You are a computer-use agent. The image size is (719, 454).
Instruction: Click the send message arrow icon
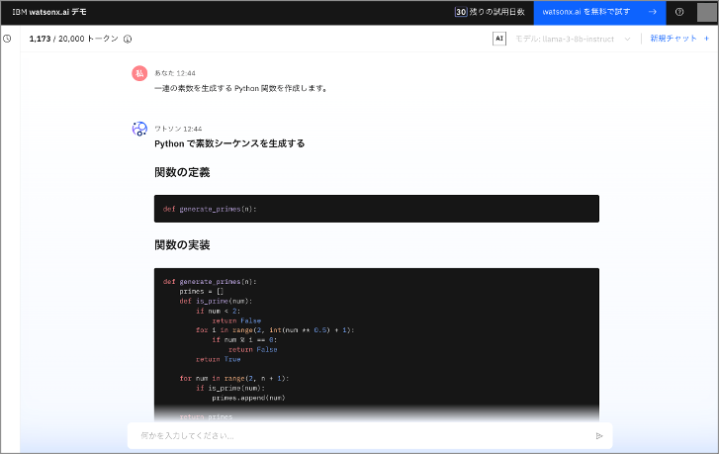(599, 435)
